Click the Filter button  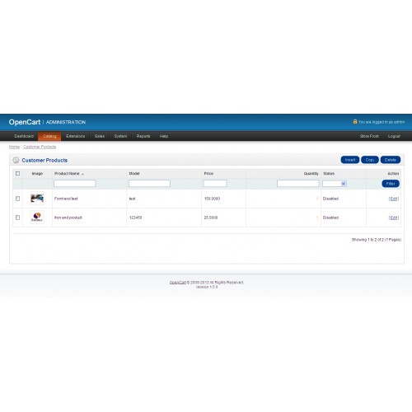(391, 184)
